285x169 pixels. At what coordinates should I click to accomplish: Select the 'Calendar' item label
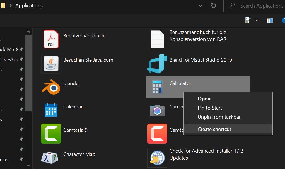point(73,107)
